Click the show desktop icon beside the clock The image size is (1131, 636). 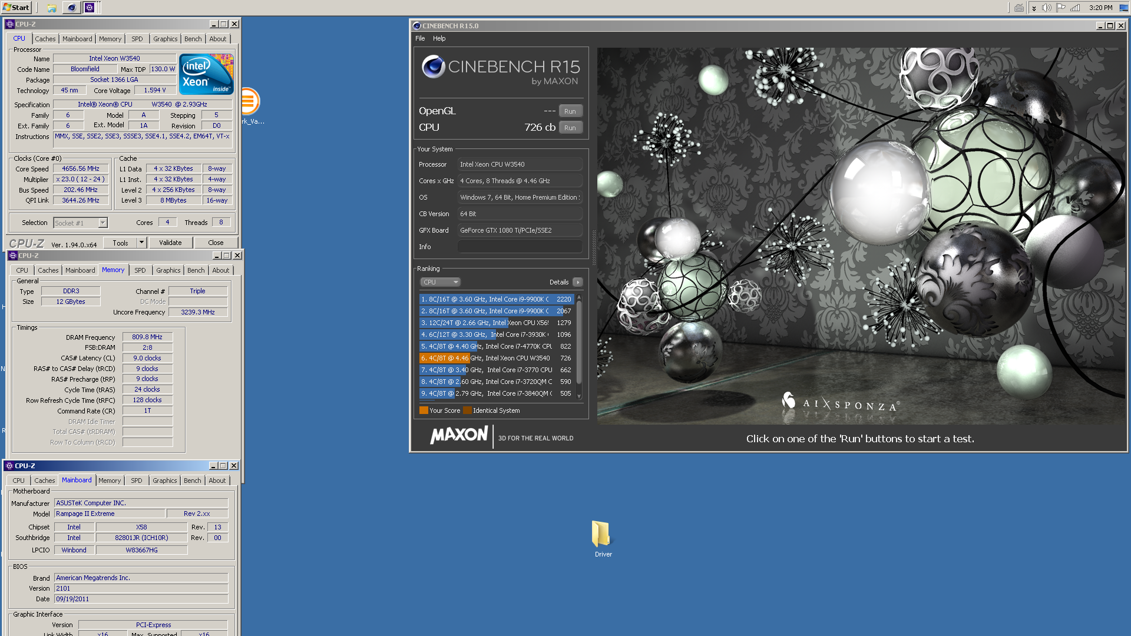click(1123, 8)
